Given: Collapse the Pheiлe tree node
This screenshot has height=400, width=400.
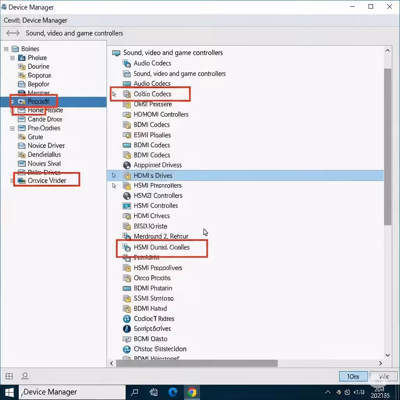Looking at the screenshot, I should point(12,58).
